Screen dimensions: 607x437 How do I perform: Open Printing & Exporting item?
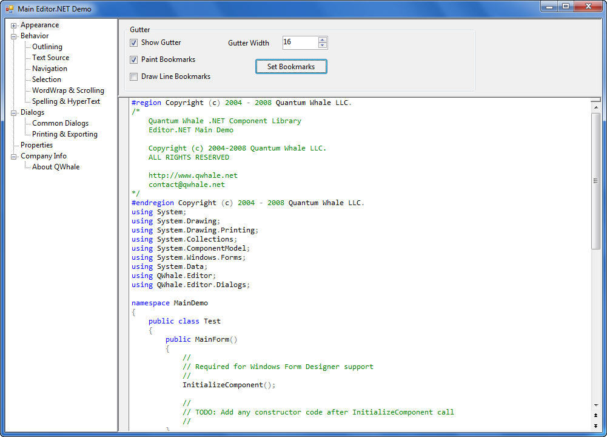pos(65,134)
